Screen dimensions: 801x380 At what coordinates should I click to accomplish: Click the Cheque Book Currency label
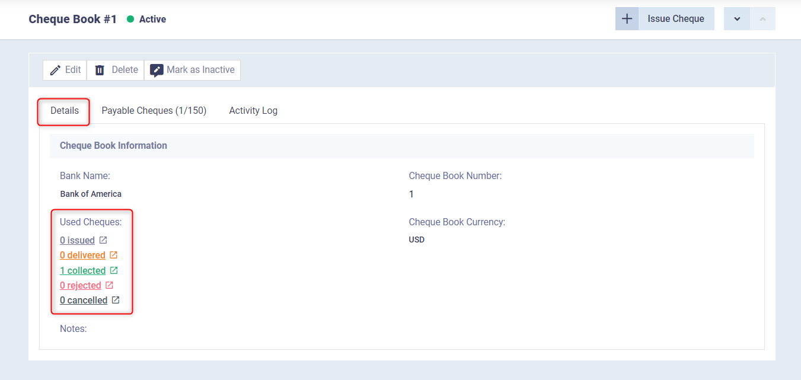[457, 222]
